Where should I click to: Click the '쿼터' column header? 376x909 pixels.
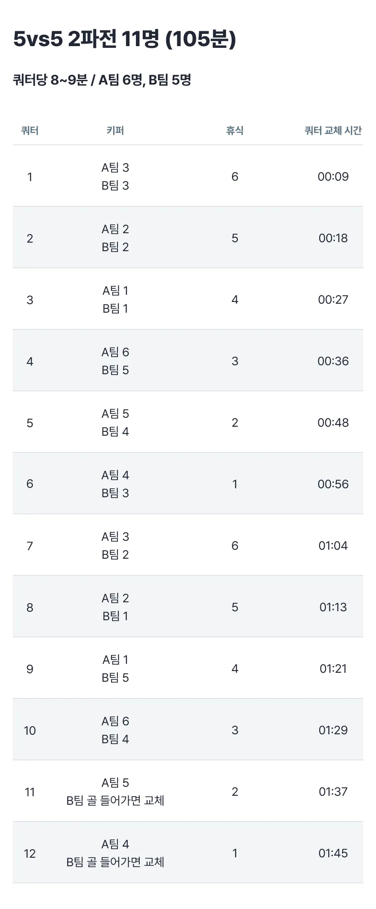tap(30, 131)
